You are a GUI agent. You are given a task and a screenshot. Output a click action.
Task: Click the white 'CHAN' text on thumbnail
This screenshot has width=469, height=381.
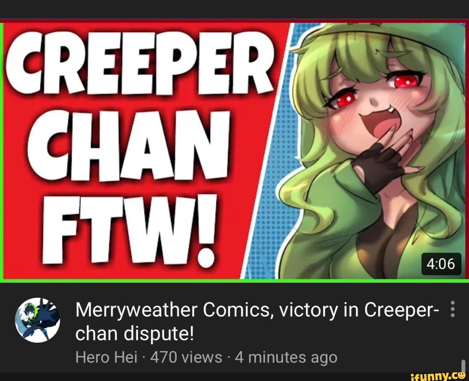pos(129,145)
